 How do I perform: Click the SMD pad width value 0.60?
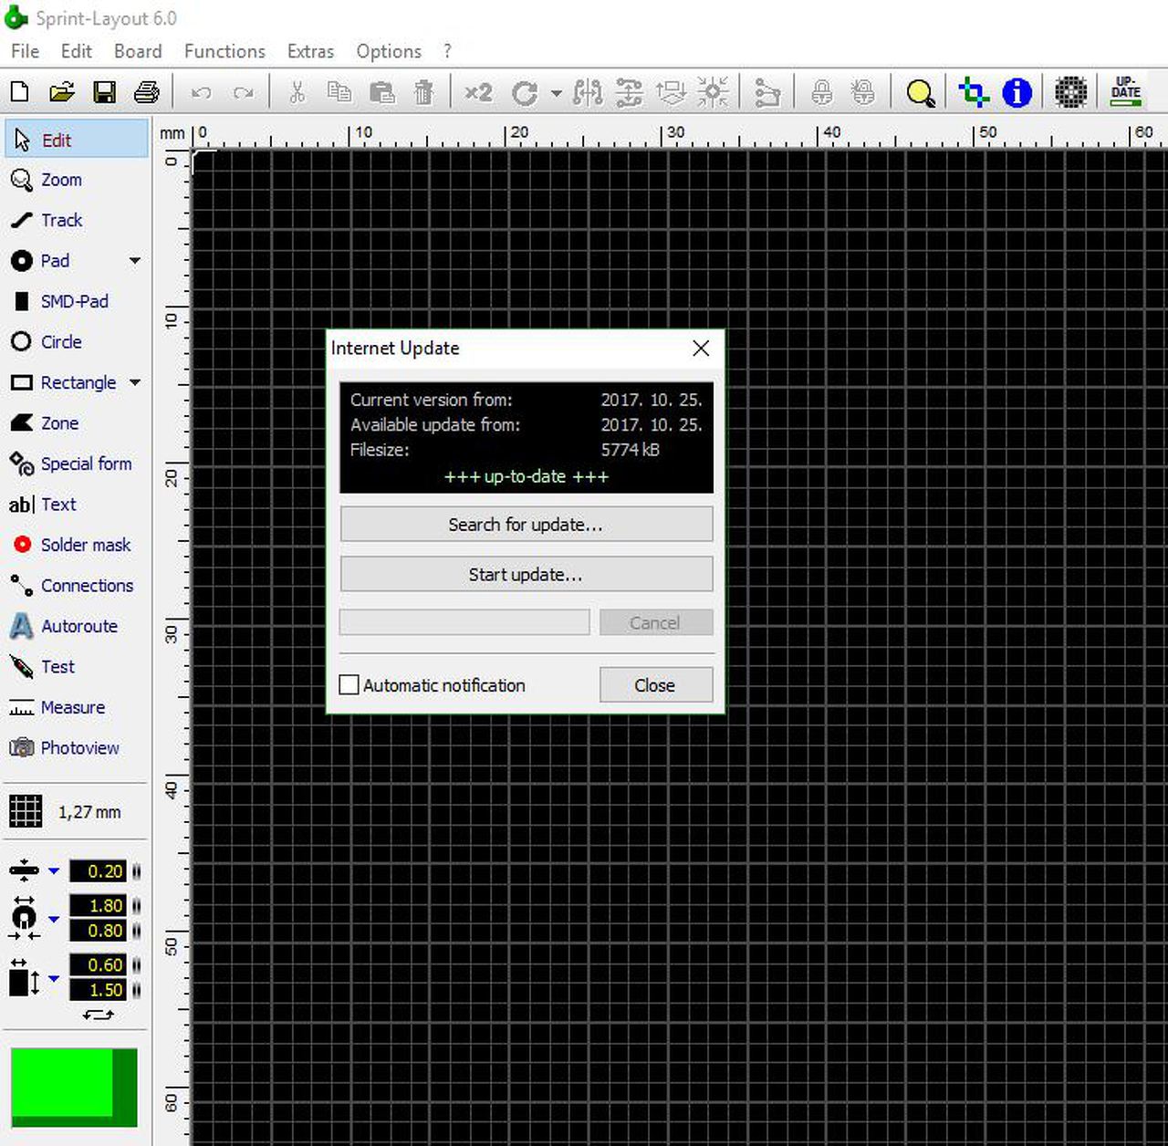pyautogui.click(x=98, y=964)
